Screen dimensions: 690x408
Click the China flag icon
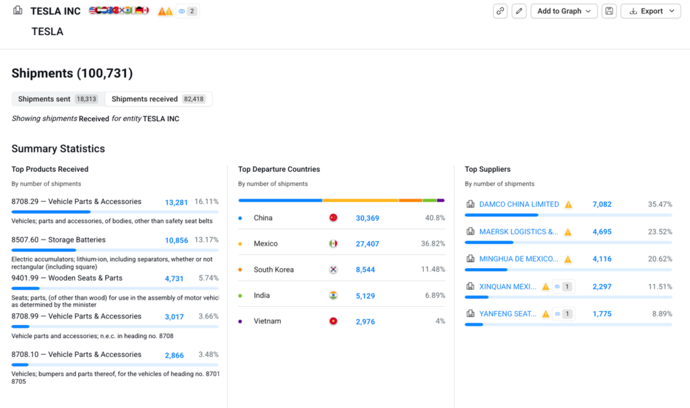pos(333,218)
